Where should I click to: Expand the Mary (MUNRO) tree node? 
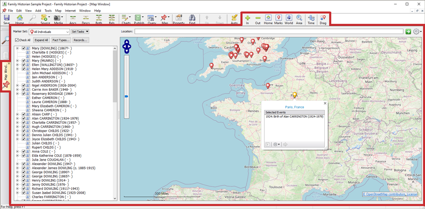(17, 61)
